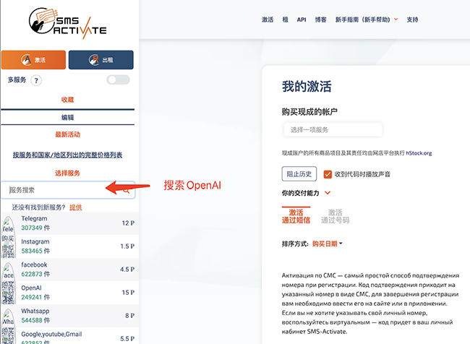
Task: Select the OpenAI service row
Action: [70, 293]
